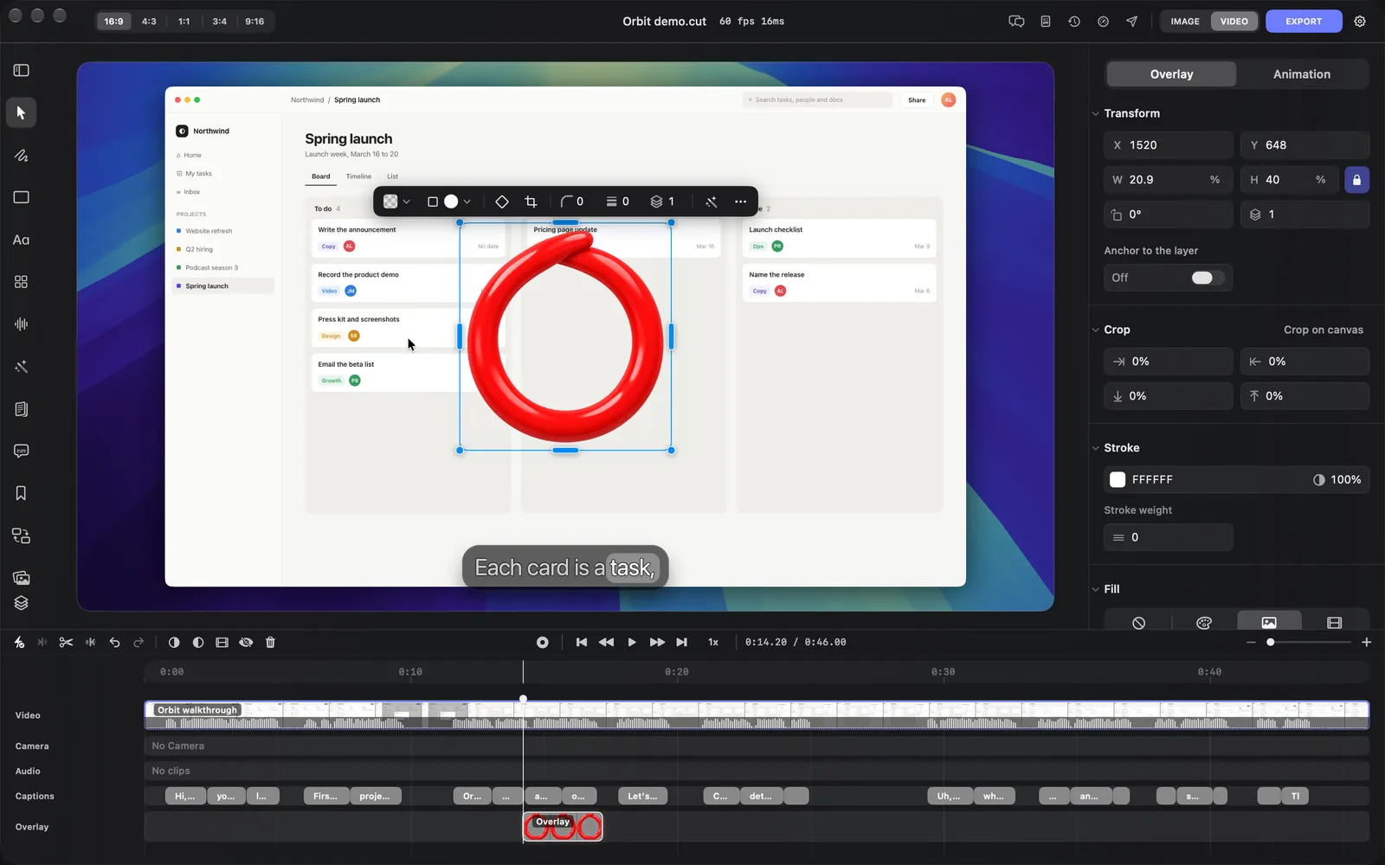Screen dimensions: 1385x865
Task: Select the 16:9 aspect ratio
Action: [113, 21]
